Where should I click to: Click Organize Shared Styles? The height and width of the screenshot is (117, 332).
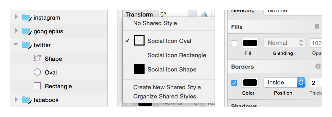[165, 96]
